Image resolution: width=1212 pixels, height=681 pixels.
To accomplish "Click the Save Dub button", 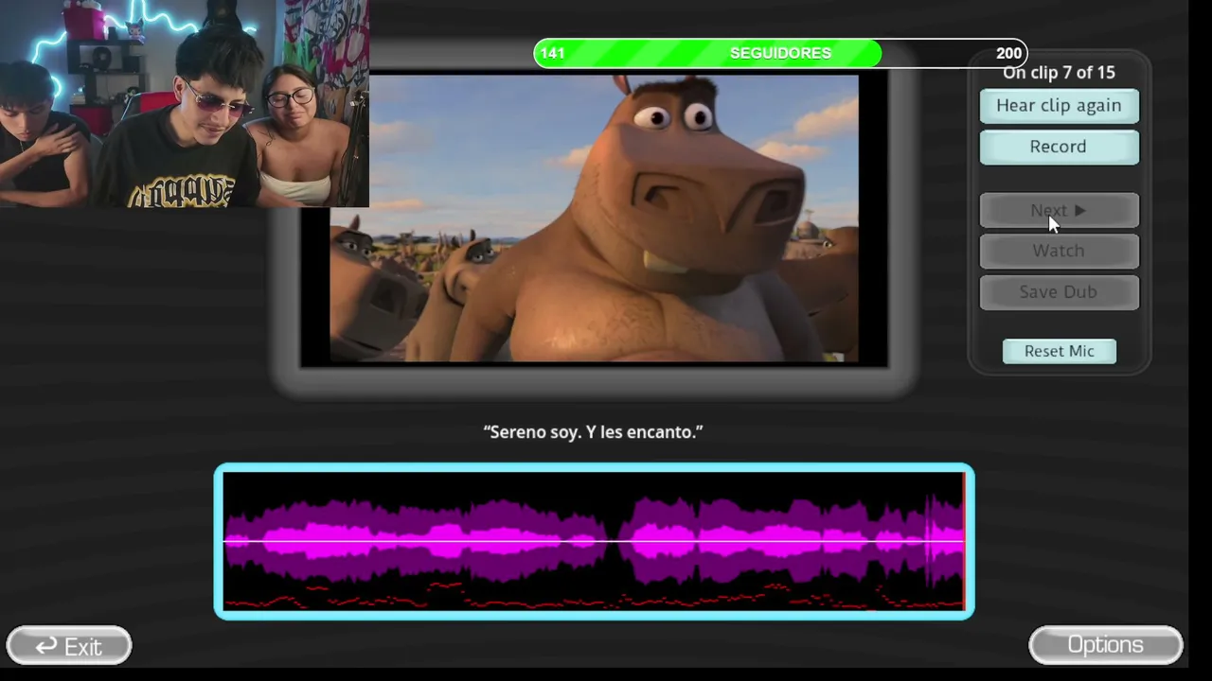I will tap(1059, 292).
